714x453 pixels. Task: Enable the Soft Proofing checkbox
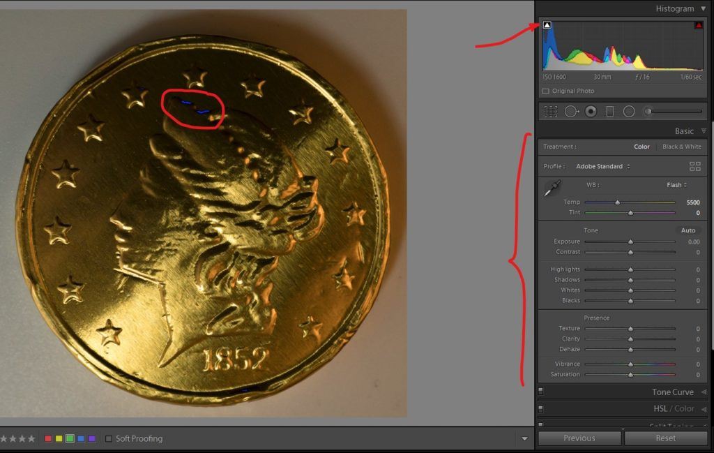coord(108,438)
